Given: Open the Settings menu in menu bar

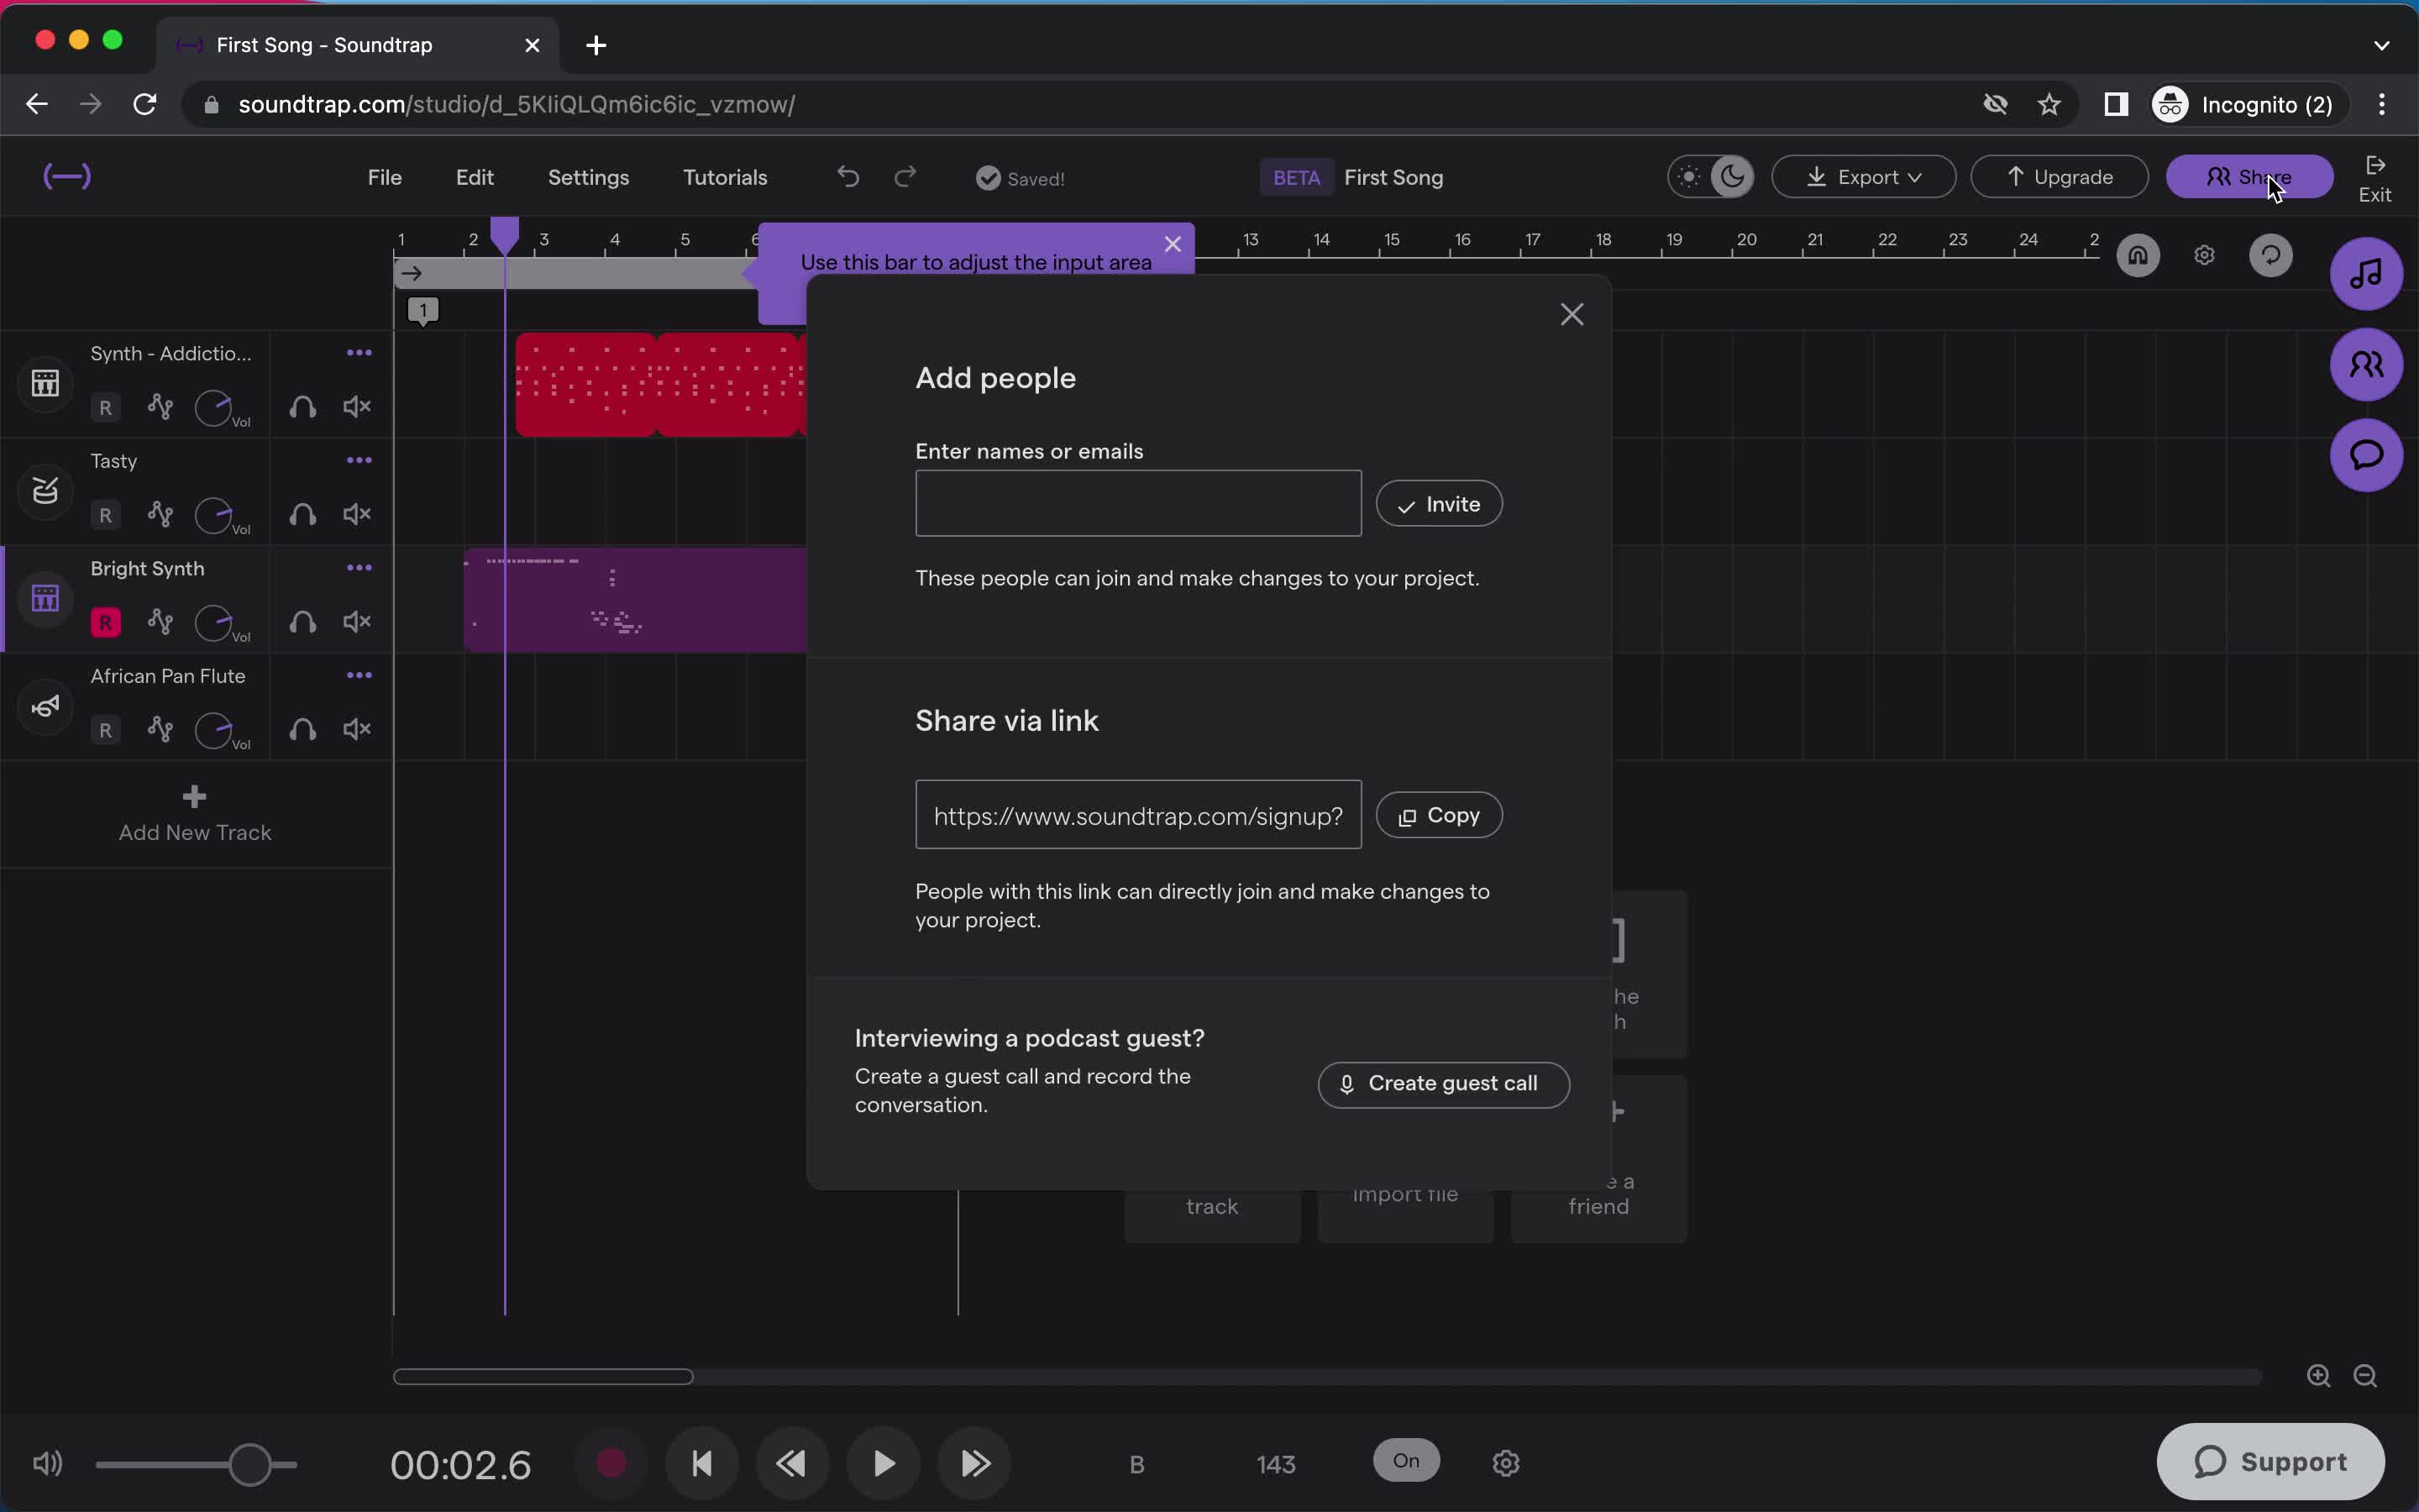Looking at the screenshot, I should tap(589, 176).
